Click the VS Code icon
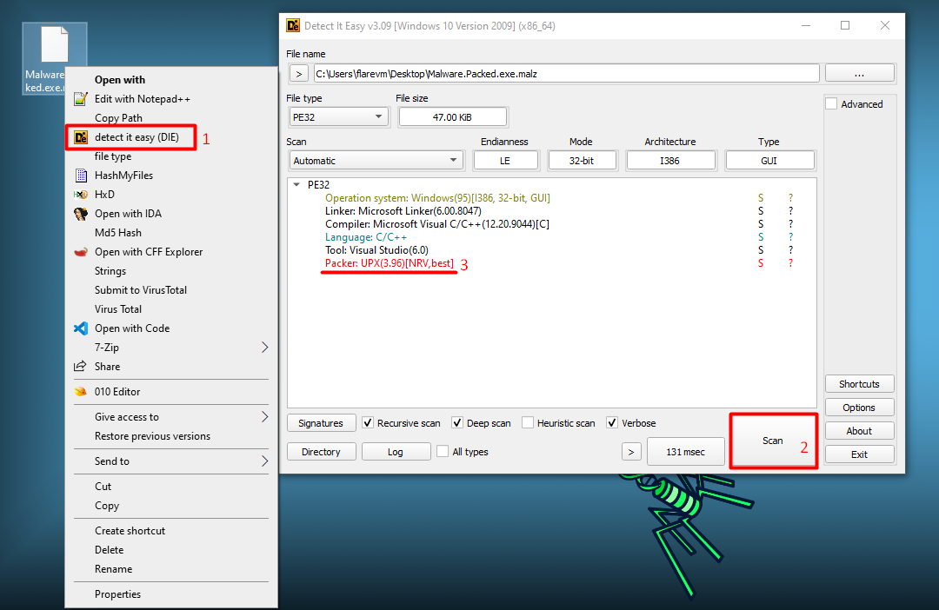 point(81,328)
